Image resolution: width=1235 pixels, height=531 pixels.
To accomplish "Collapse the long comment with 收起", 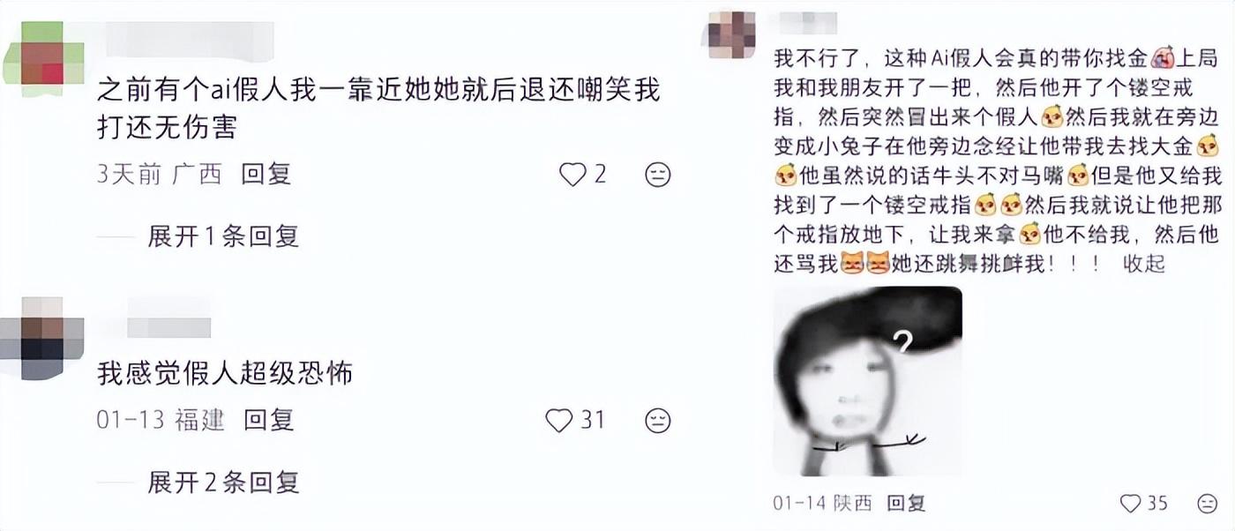I will click(x=1144, y=263).
